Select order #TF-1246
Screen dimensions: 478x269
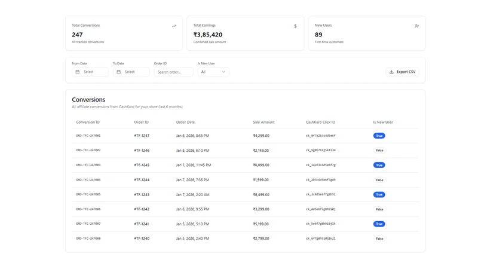pyautogui.click(x=142, y=151)
